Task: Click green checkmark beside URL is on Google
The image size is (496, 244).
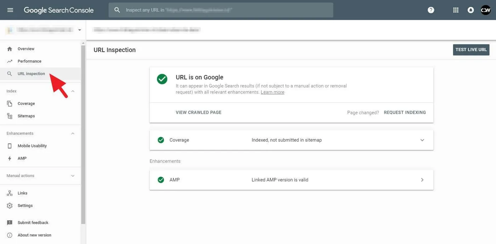Action: pos(162,79)
